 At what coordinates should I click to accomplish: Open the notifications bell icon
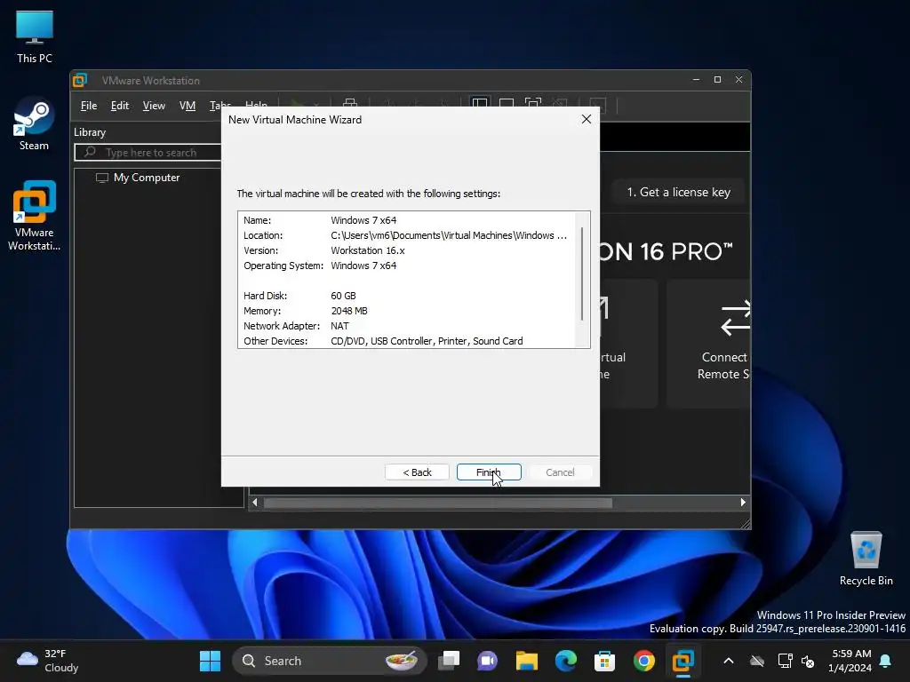click(886, 661)
